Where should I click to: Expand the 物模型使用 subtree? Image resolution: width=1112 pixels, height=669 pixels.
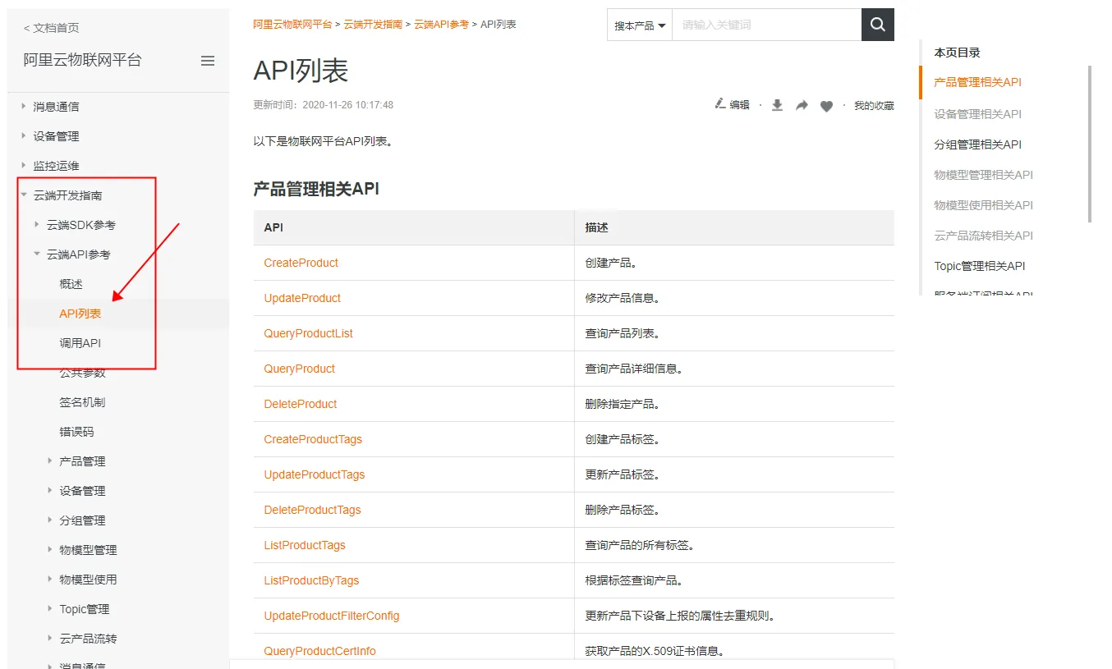pos(50,579)
